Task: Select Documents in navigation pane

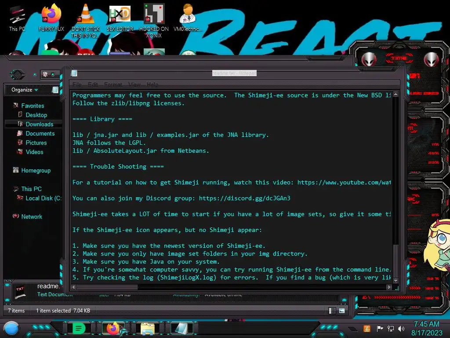Action: click(x=40, y=133)
